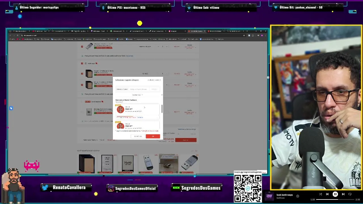Expand 'Mostrar Mais' in coupon dialog
Screen dimensions: 363x204
(x=138, y=95)
